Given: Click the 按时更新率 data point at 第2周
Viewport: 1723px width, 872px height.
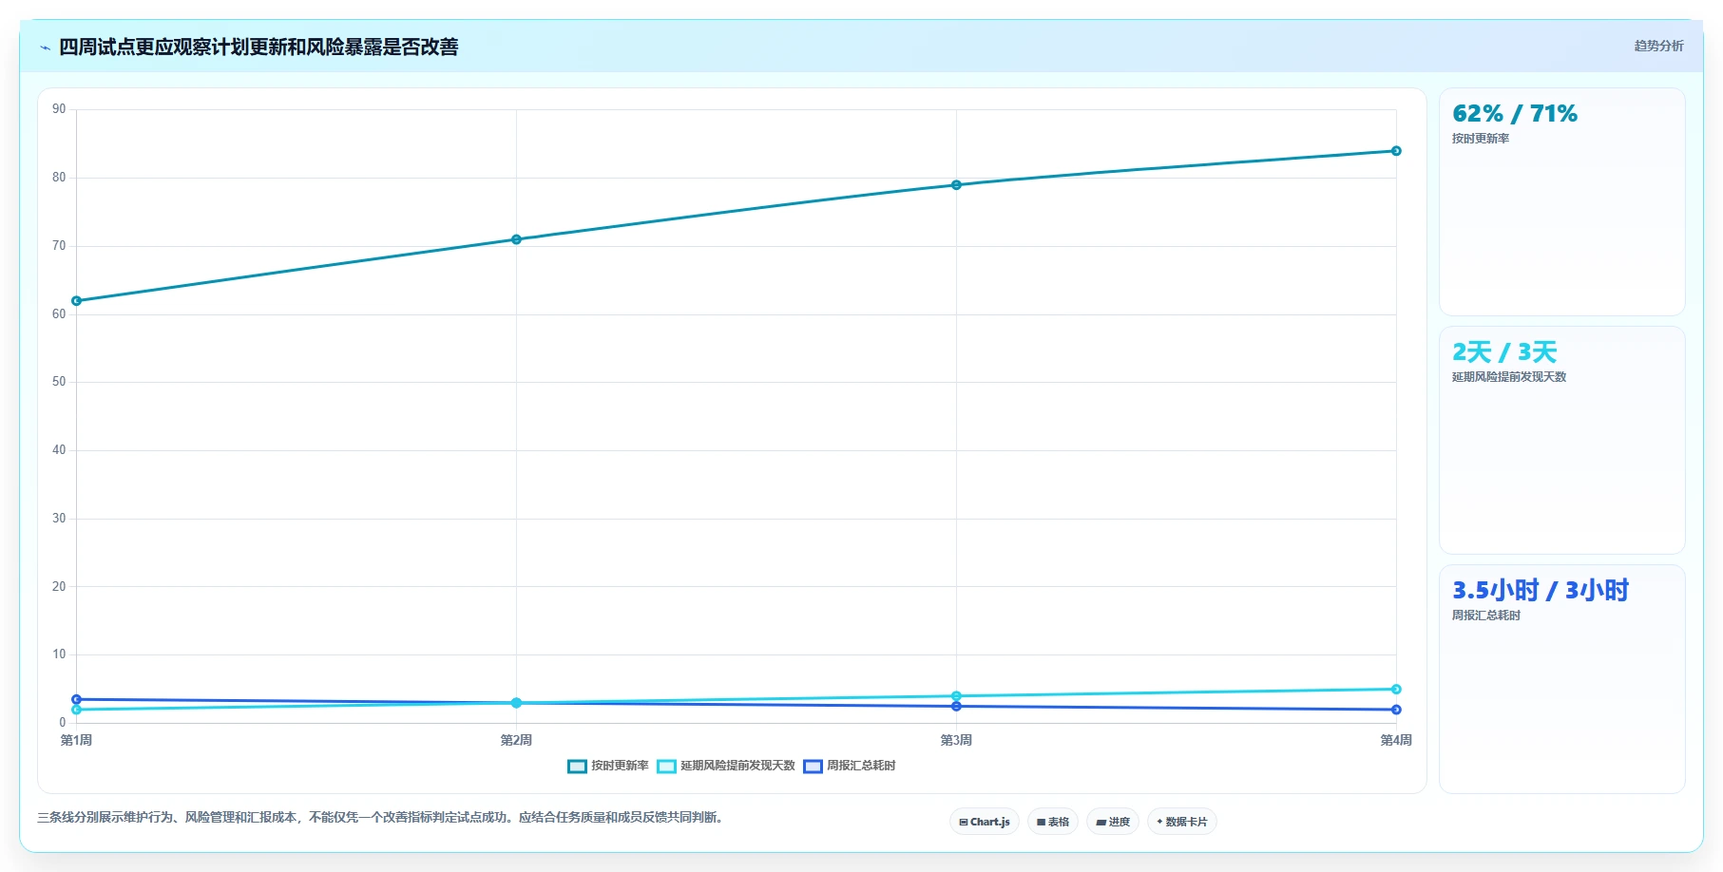Looking at the screenshot, I should point(516,239).
